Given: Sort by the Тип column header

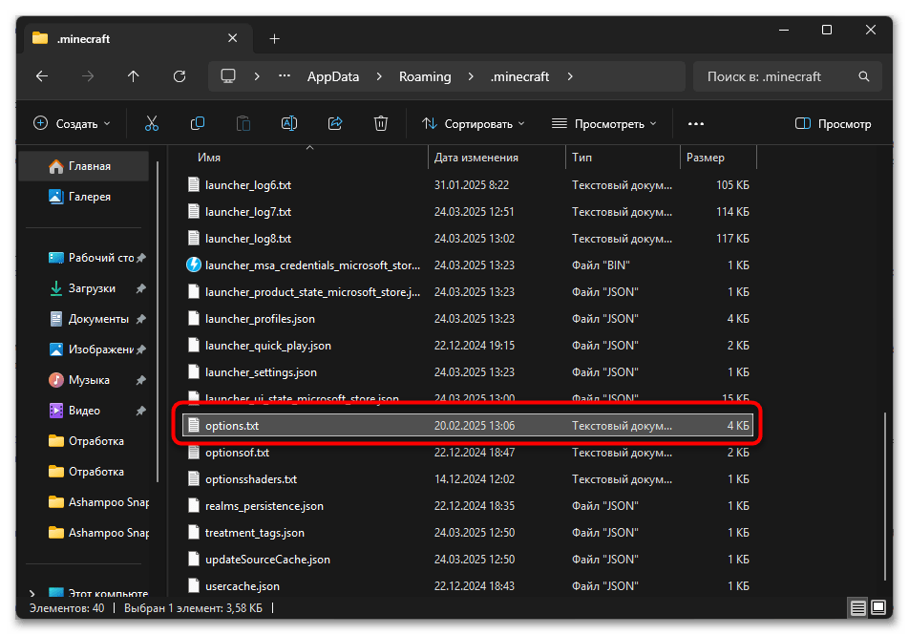Looking at the screenshot, I should (x=623, y=158).
